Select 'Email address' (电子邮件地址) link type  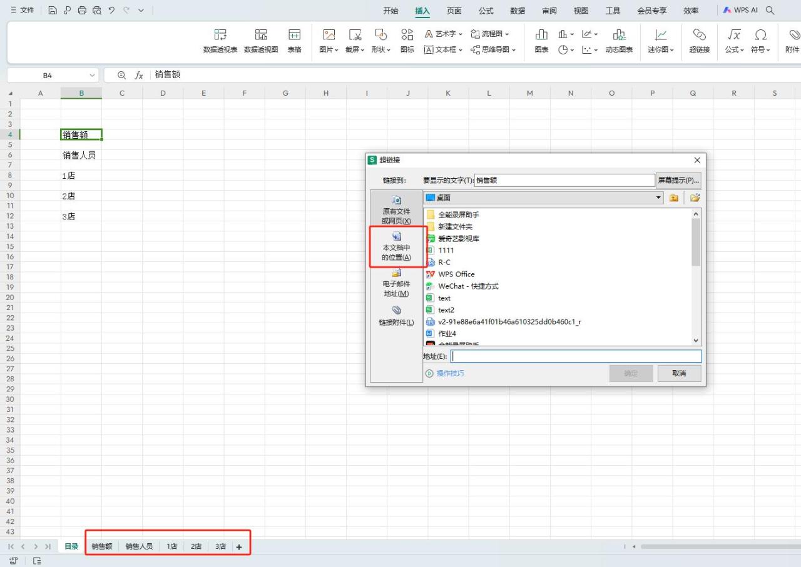[396, 282]
